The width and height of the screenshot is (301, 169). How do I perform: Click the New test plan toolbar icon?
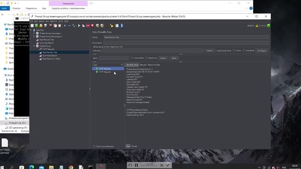coord(32,26)
